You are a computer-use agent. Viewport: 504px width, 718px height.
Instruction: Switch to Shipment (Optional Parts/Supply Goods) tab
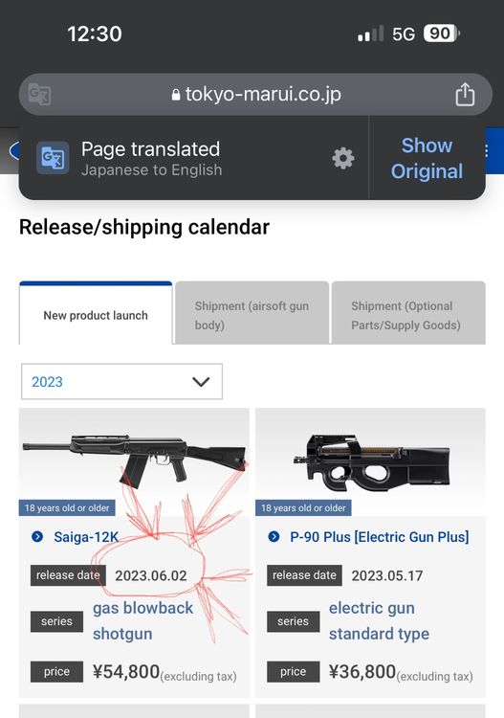(408, 313)
